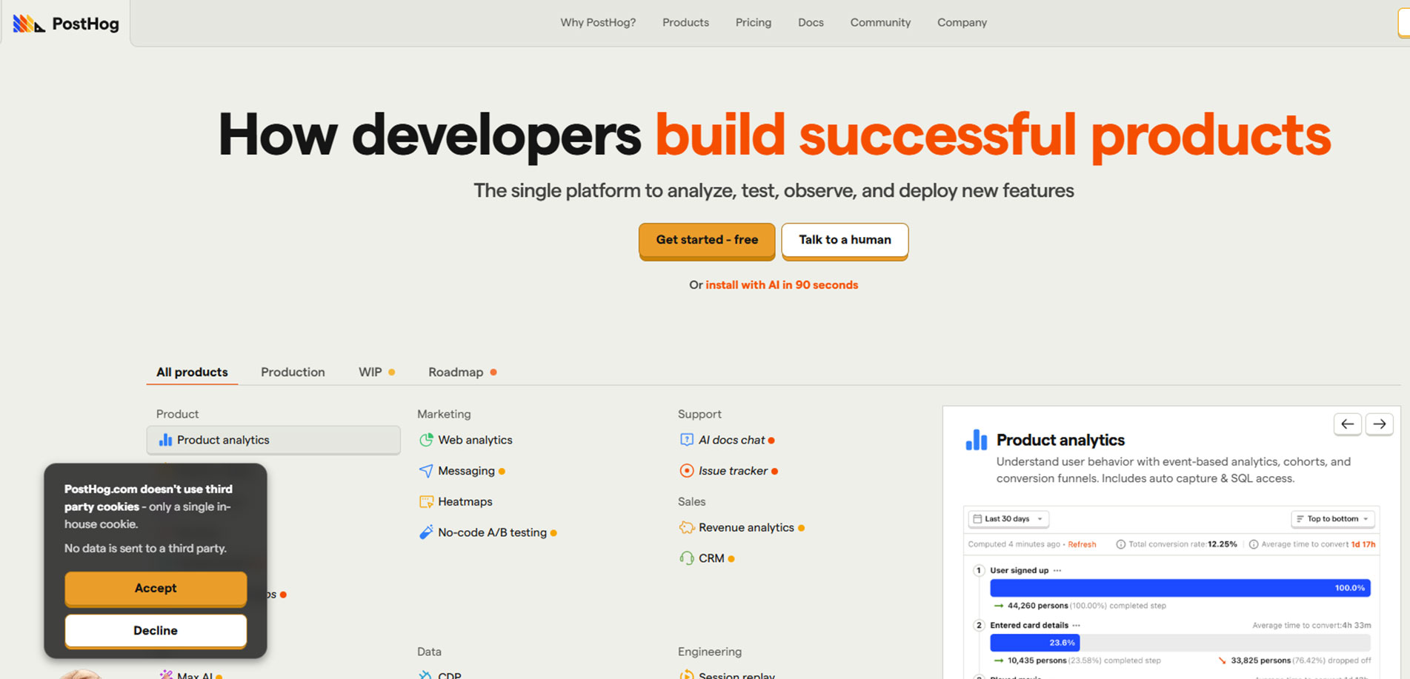Click the 10,435 persons text
The image size is (1410, 679).
pyautogui.click(x=1037, y=660)
